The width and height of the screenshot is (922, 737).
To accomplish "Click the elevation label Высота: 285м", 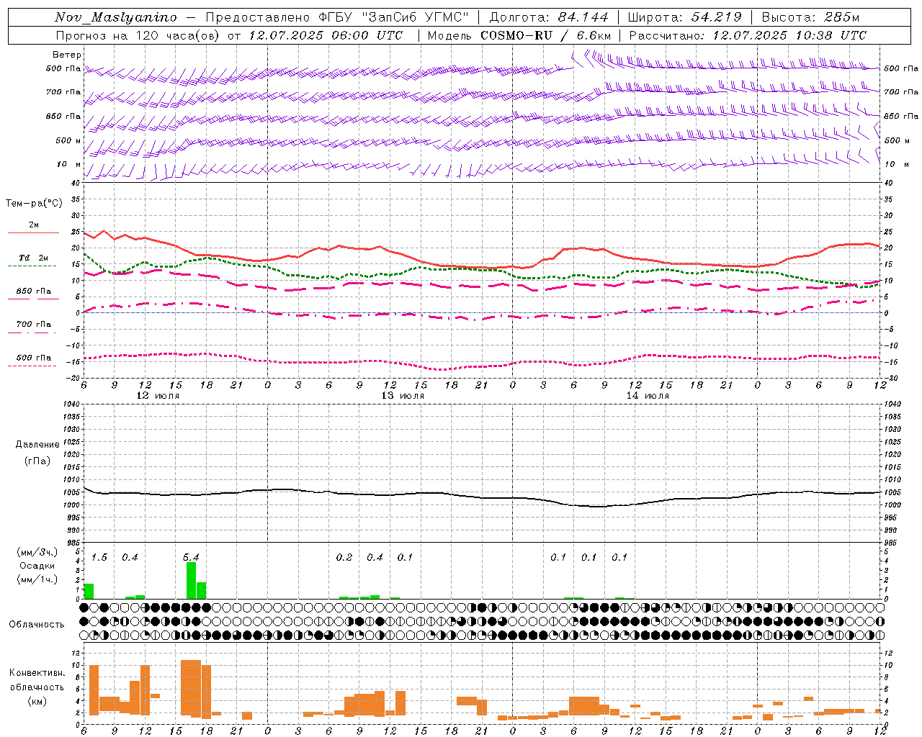I will [x=811, y=17].
